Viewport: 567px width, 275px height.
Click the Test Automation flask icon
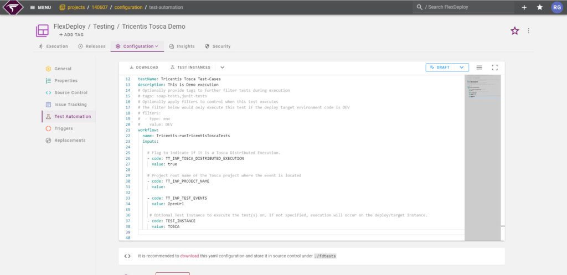48,116
